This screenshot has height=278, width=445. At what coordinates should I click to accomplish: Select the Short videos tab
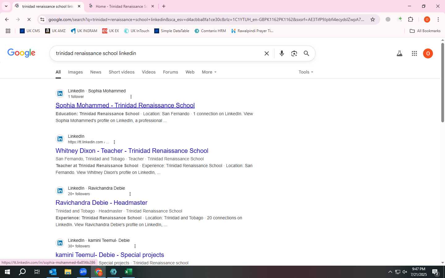click(x=121, y=72)
